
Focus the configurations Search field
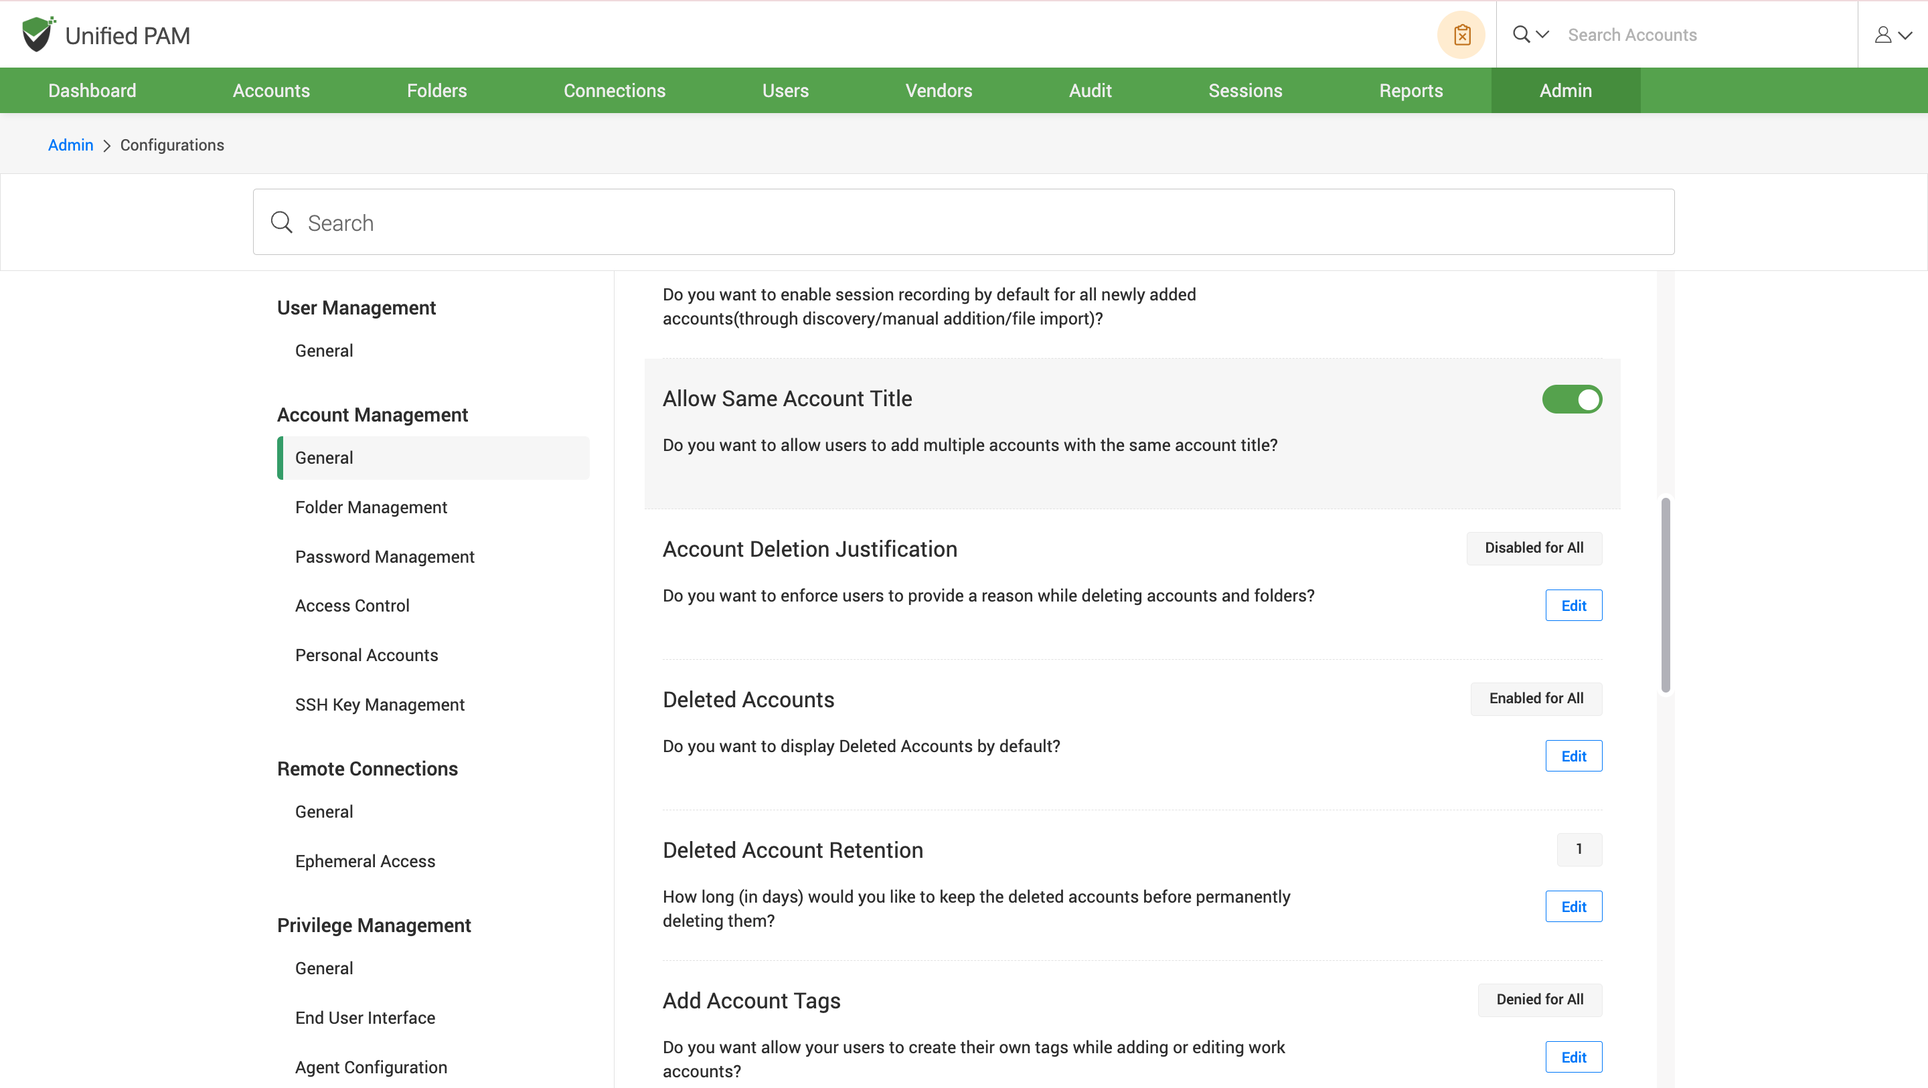coord(973,222)
